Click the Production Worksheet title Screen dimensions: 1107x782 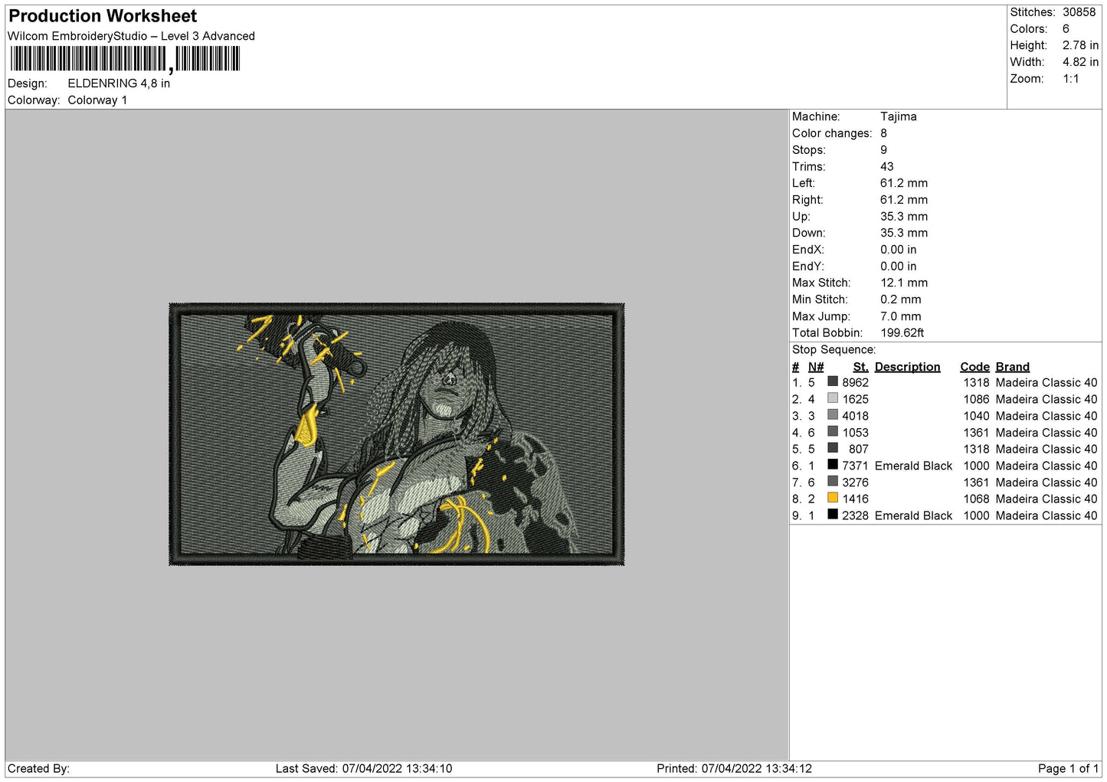[x=103, y=16]
